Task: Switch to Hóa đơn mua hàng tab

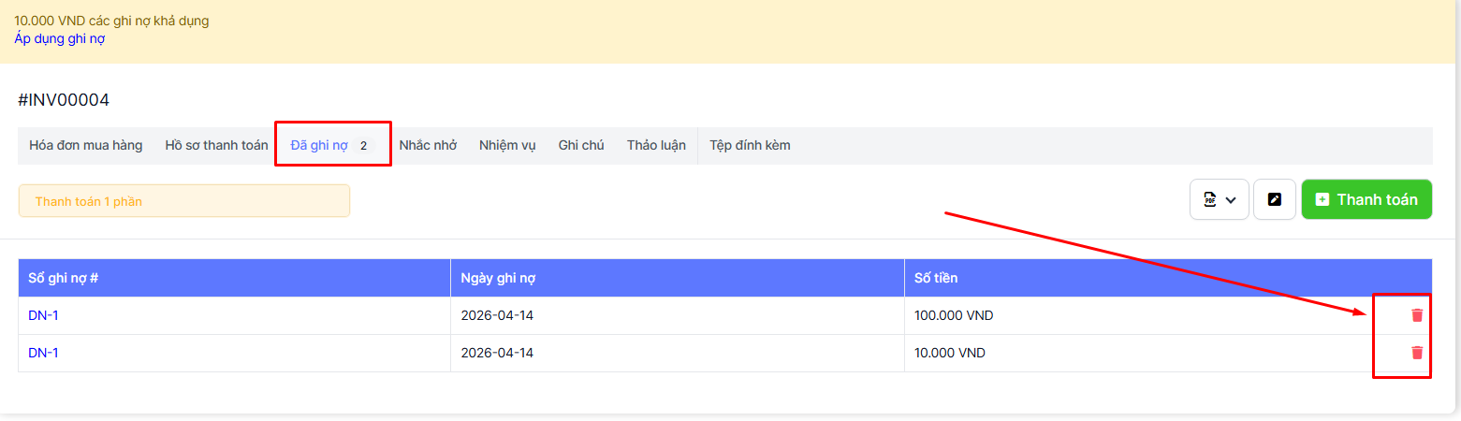Action: (x=86, y=145)
